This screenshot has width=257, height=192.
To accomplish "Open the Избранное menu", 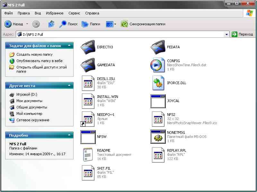I will tap(55, 13).
